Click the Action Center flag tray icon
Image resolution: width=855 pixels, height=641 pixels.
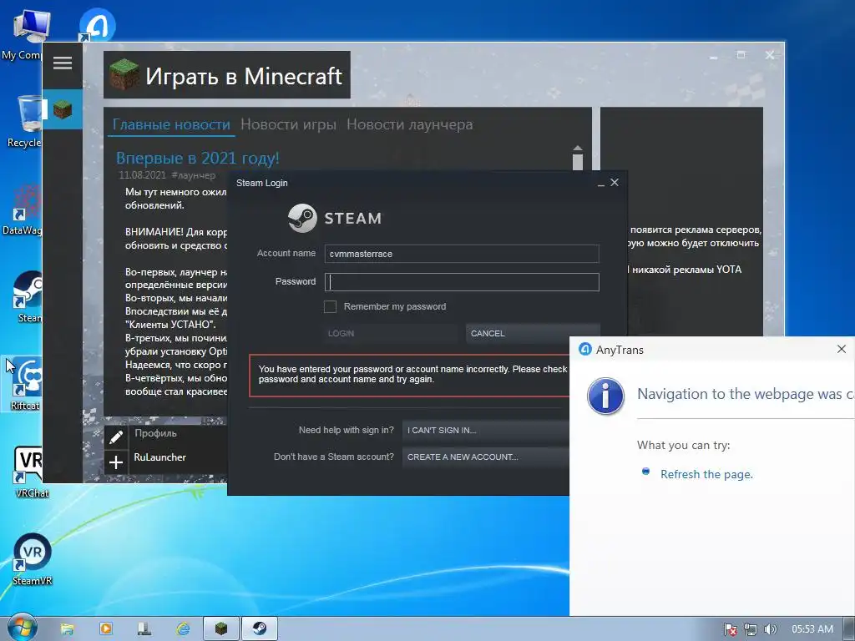[x=730, y=629]
